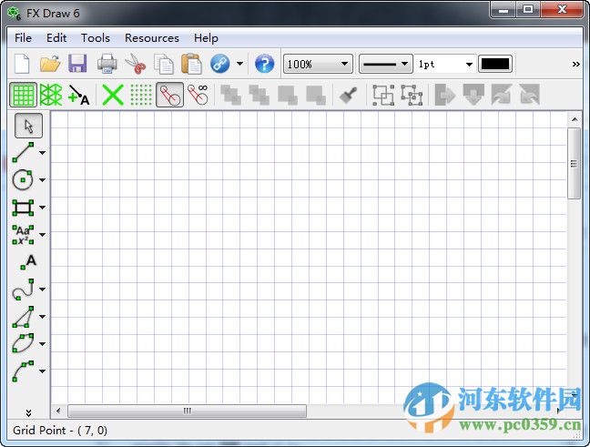This screenshot has height=447, width=590.
Task: Open the Help menu
Action: coord(206,38)
